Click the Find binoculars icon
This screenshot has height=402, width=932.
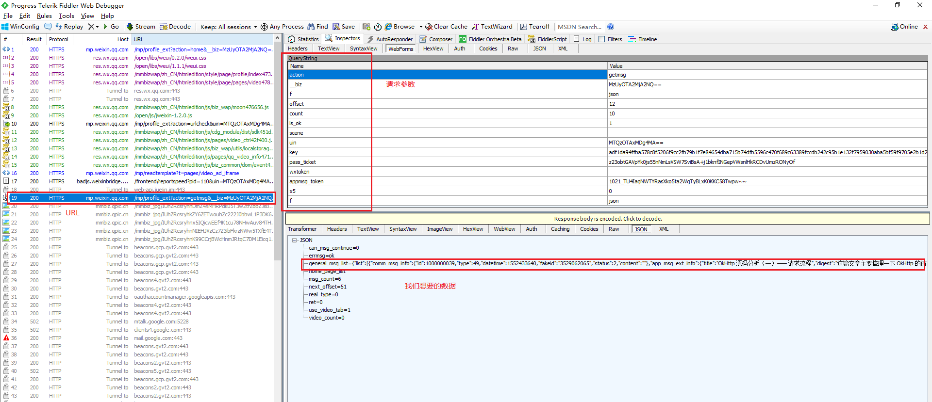311,27
